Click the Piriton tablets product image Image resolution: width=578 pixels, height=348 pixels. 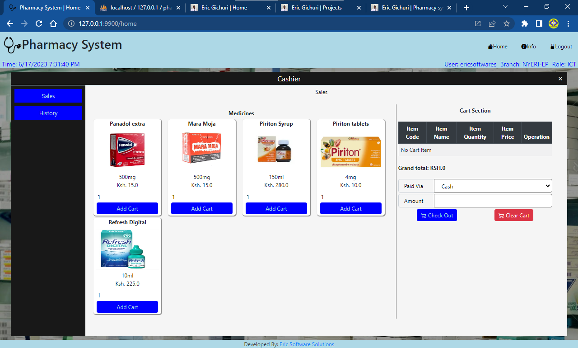(x=351, y=152)
